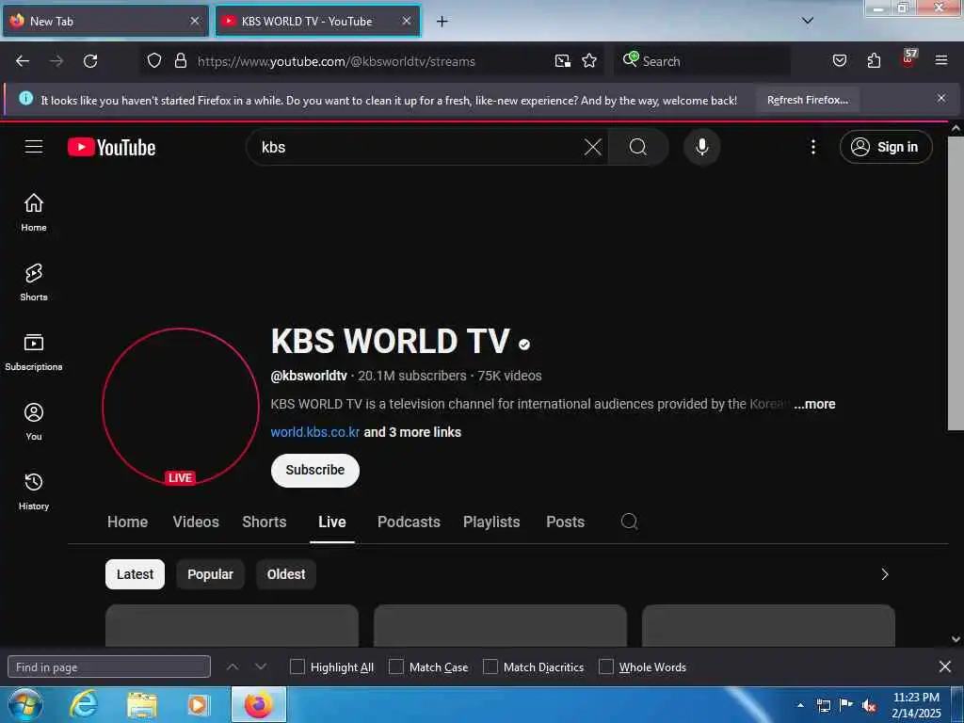Go to Home in the sidebar
Viewport: 964px width, 723px height.
coord(34,213)
